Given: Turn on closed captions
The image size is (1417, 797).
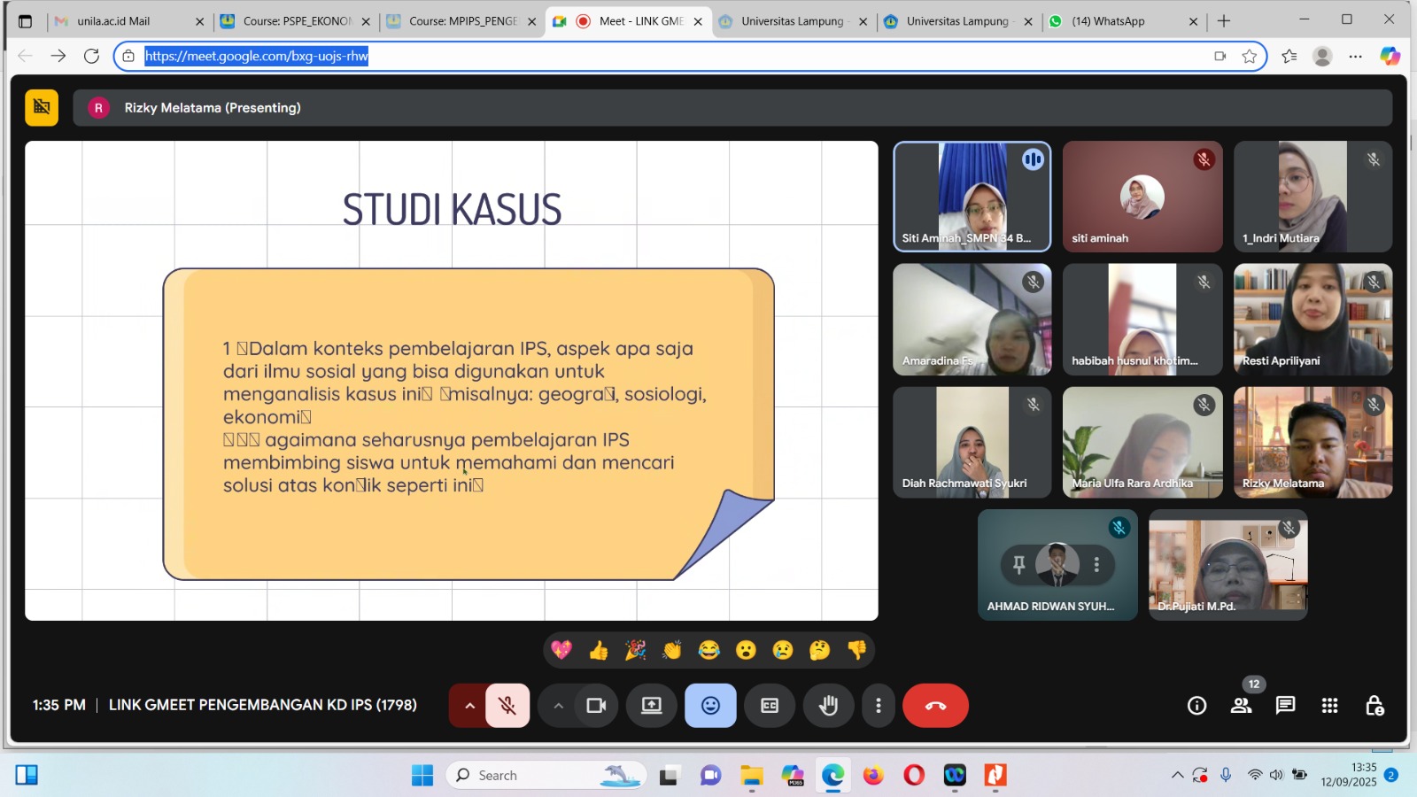Looking at the screenshot, I should (x=770, y=706).
